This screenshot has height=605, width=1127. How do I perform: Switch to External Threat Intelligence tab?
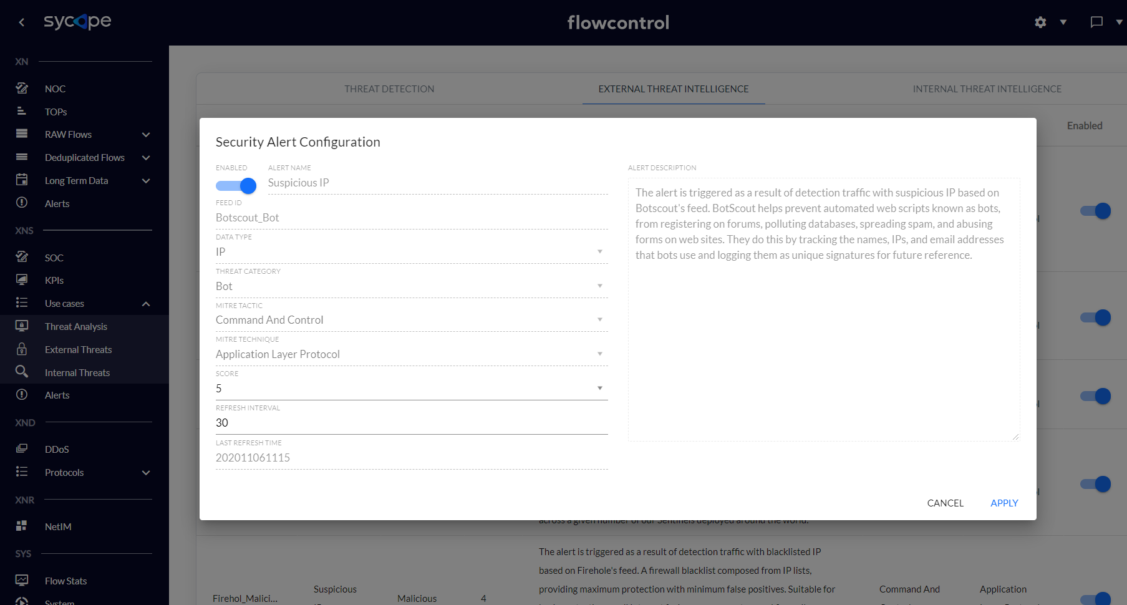tap(674, 89)
